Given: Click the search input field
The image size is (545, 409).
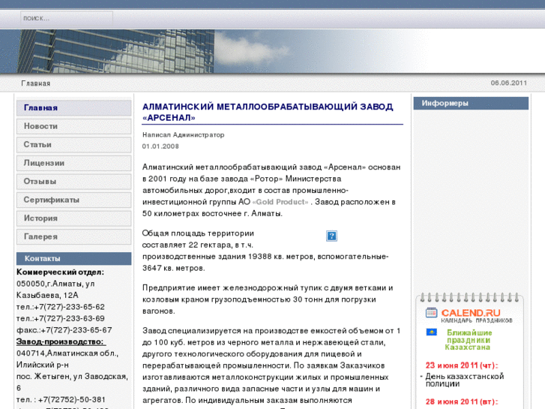Looking at the screenshot, I should 66,18.
